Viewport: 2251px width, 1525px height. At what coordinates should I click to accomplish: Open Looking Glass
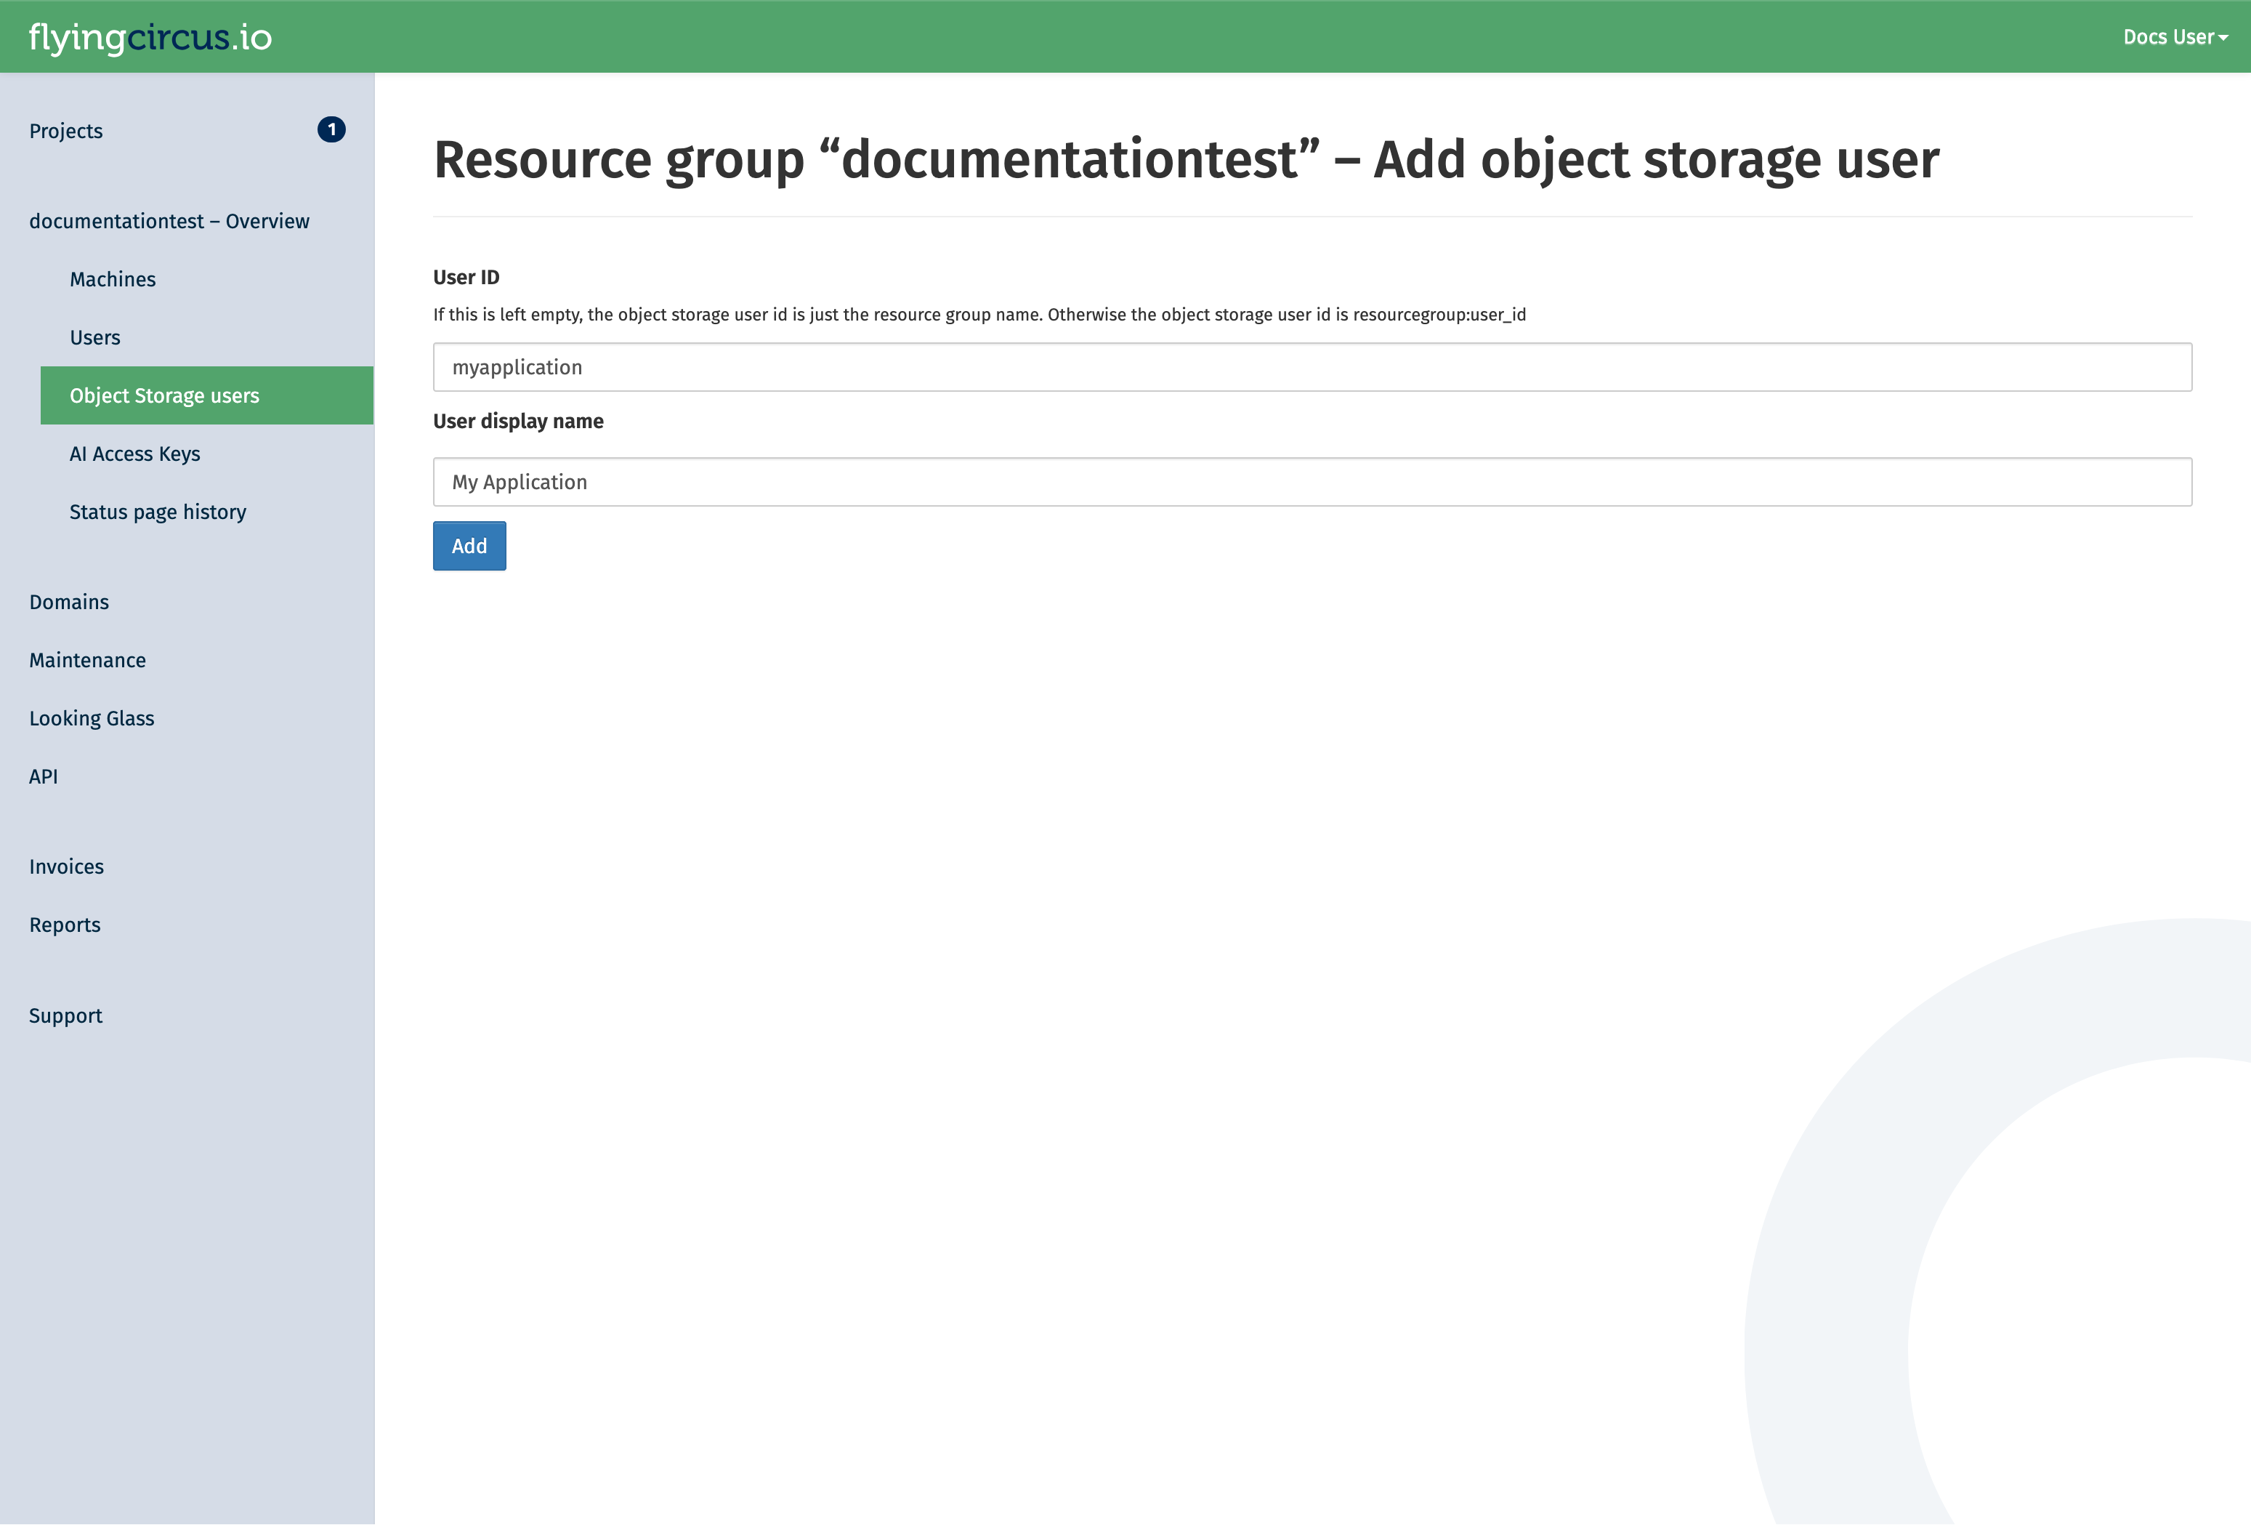[x=92, y=718]
